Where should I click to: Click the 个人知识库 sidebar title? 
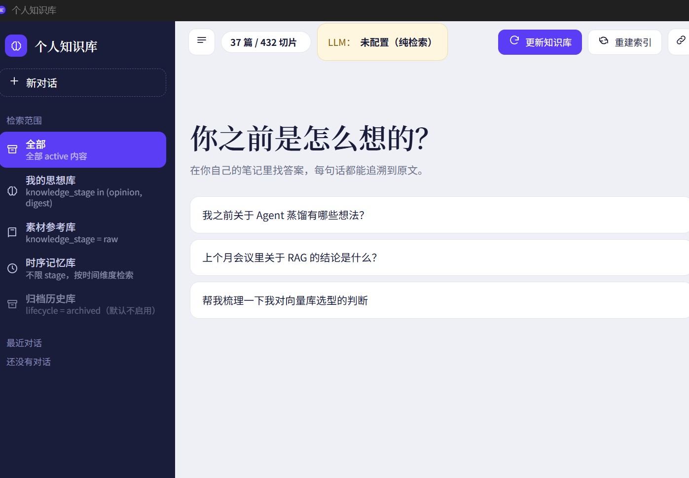tap(66, 46)
